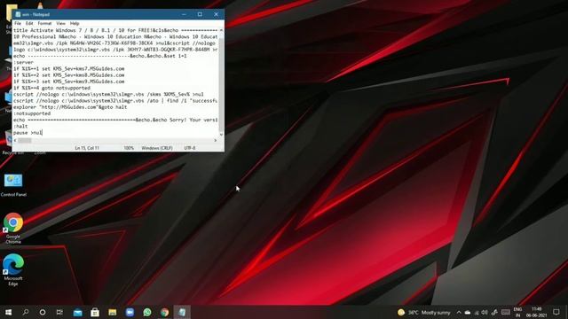
Task: Place cursor in line setting kms8.MSGuides.com
Action: click(69, 75)
